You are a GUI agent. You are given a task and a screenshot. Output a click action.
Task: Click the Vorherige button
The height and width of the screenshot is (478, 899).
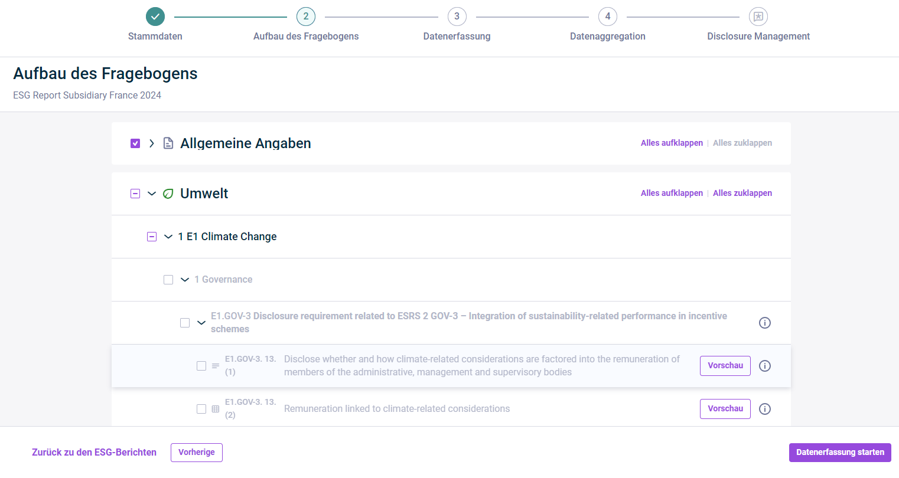(197, 453)
